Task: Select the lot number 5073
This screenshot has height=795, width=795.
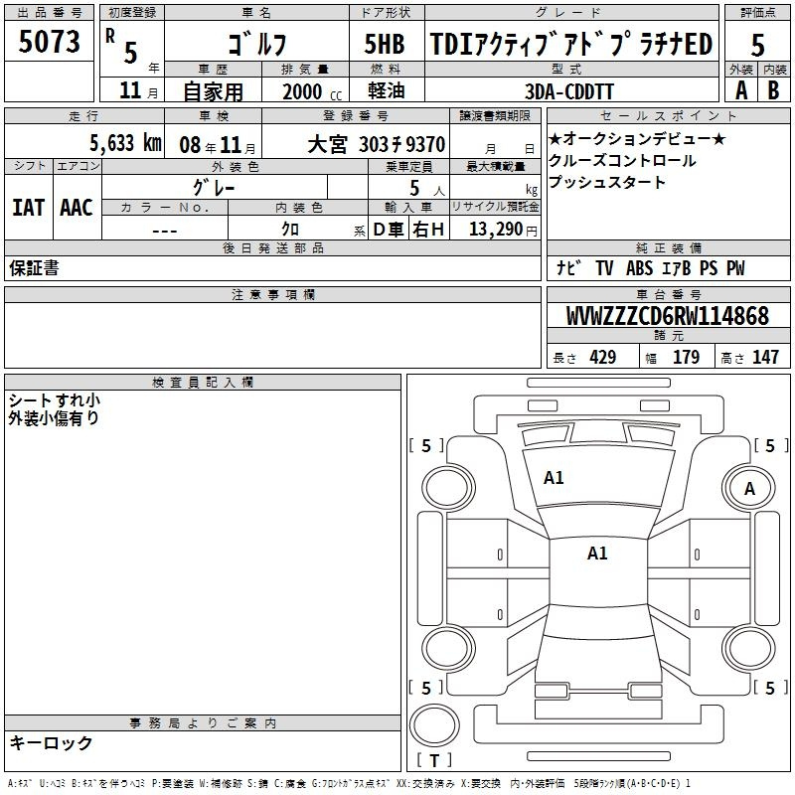Action: click(x=51, y=43)
